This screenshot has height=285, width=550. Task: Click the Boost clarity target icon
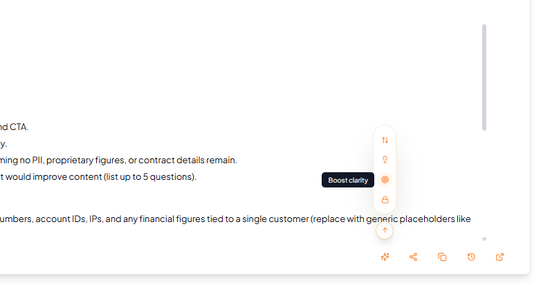click(x=385, y=180)
